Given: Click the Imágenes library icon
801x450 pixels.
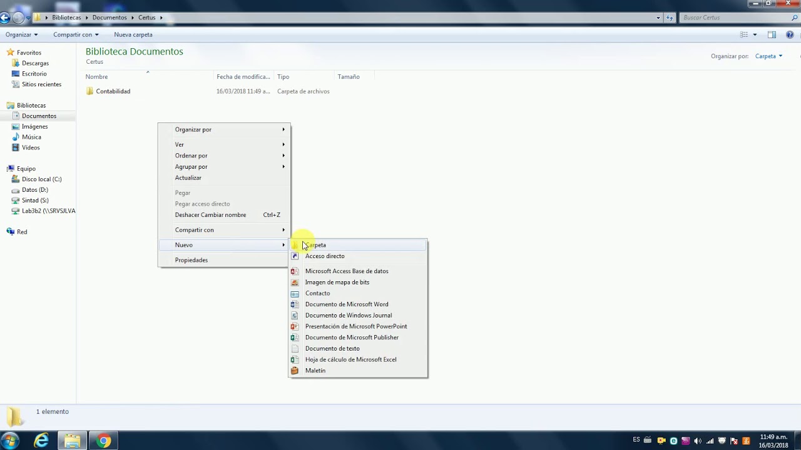Looking at the screenshot, I should [16, 126].
